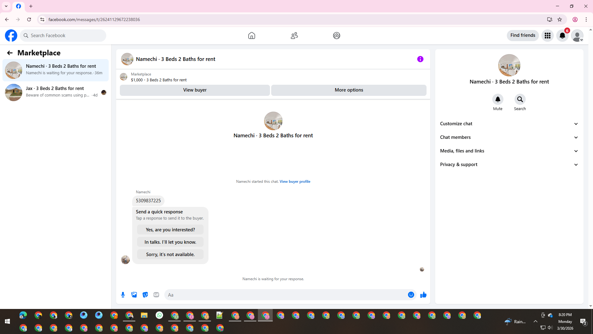This screenshot has width=593, height=334.
Task: Click the View buyer button
Action: pyautogui.click(x=195, y=90)
